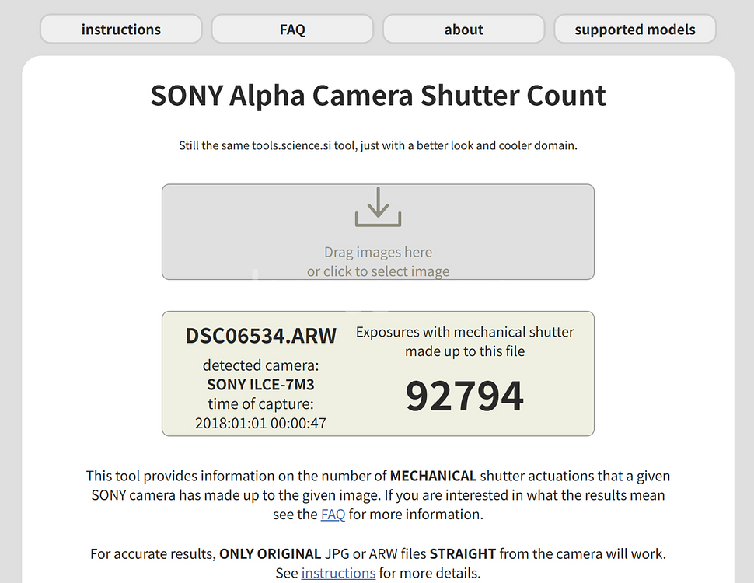Image resolution: width=754 pixels, height=583 pixels.
Task: Click the DSC06534.ARW file name
Action: [260, 336]
